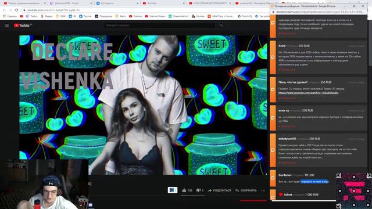Dislike the video with thumbs down
The width and height of the screenshot is (372, 209).
pyautogui.click(x=199, y=190)
